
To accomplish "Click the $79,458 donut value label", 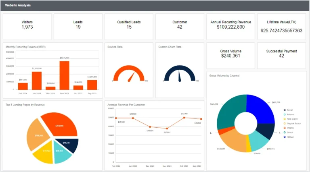I will point(257,153).
